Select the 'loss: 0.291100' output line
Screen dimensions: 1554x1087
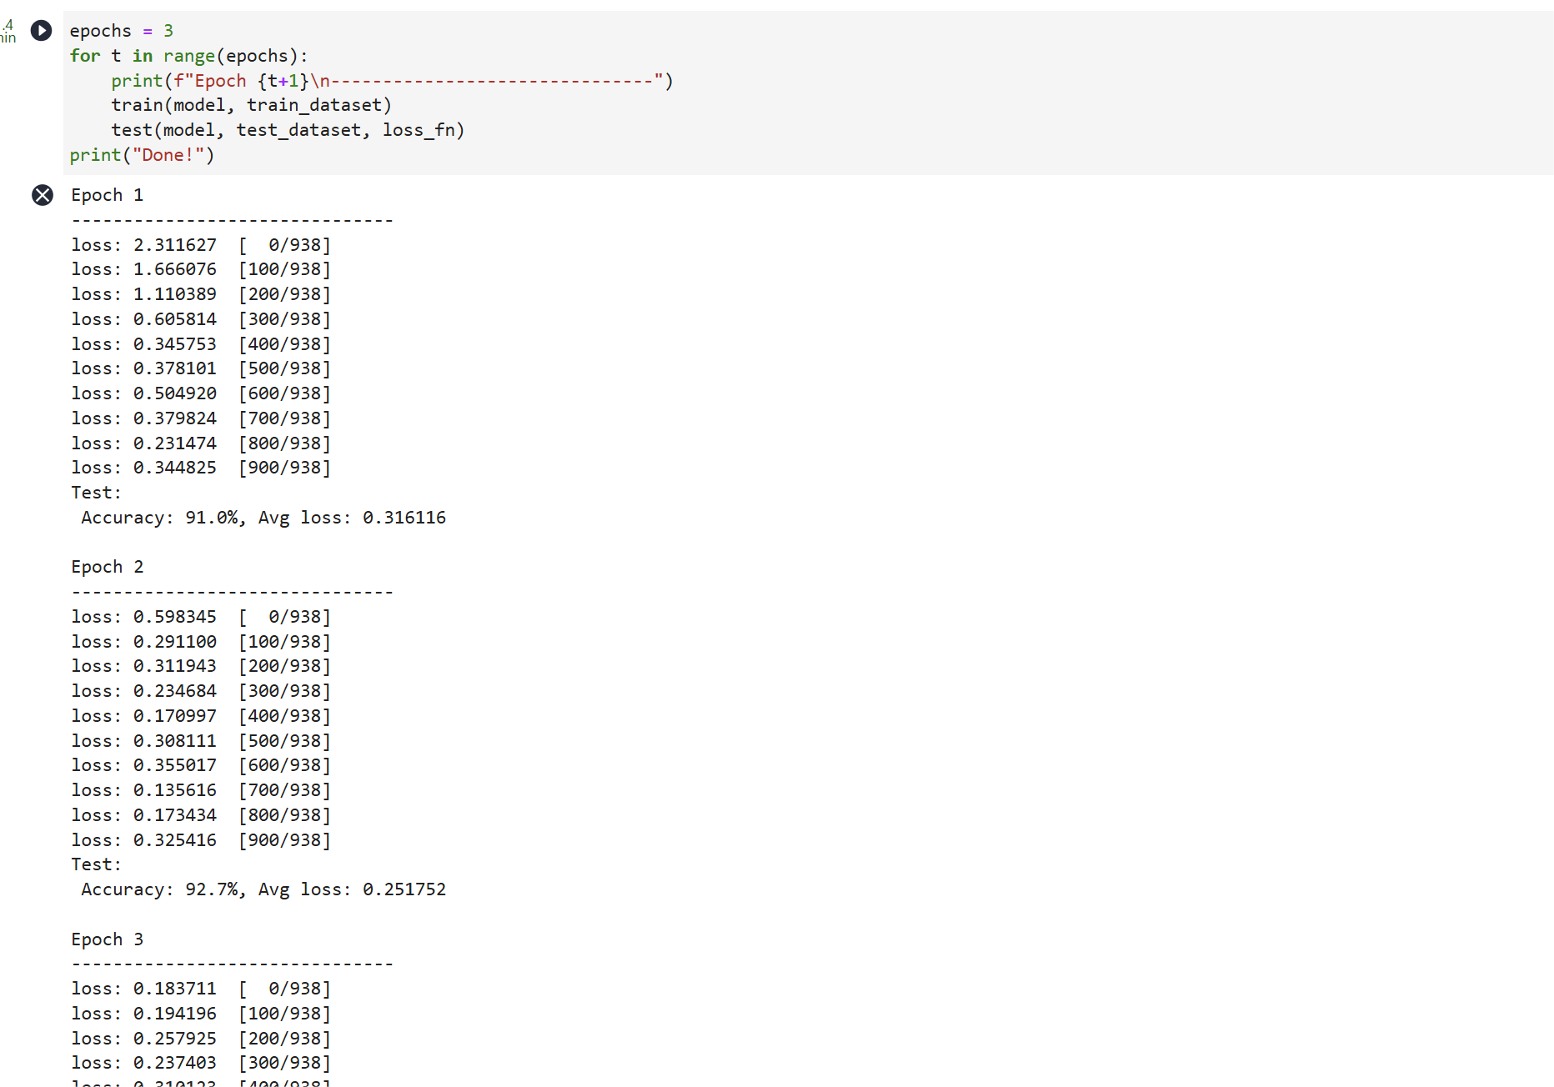[201, 642]
